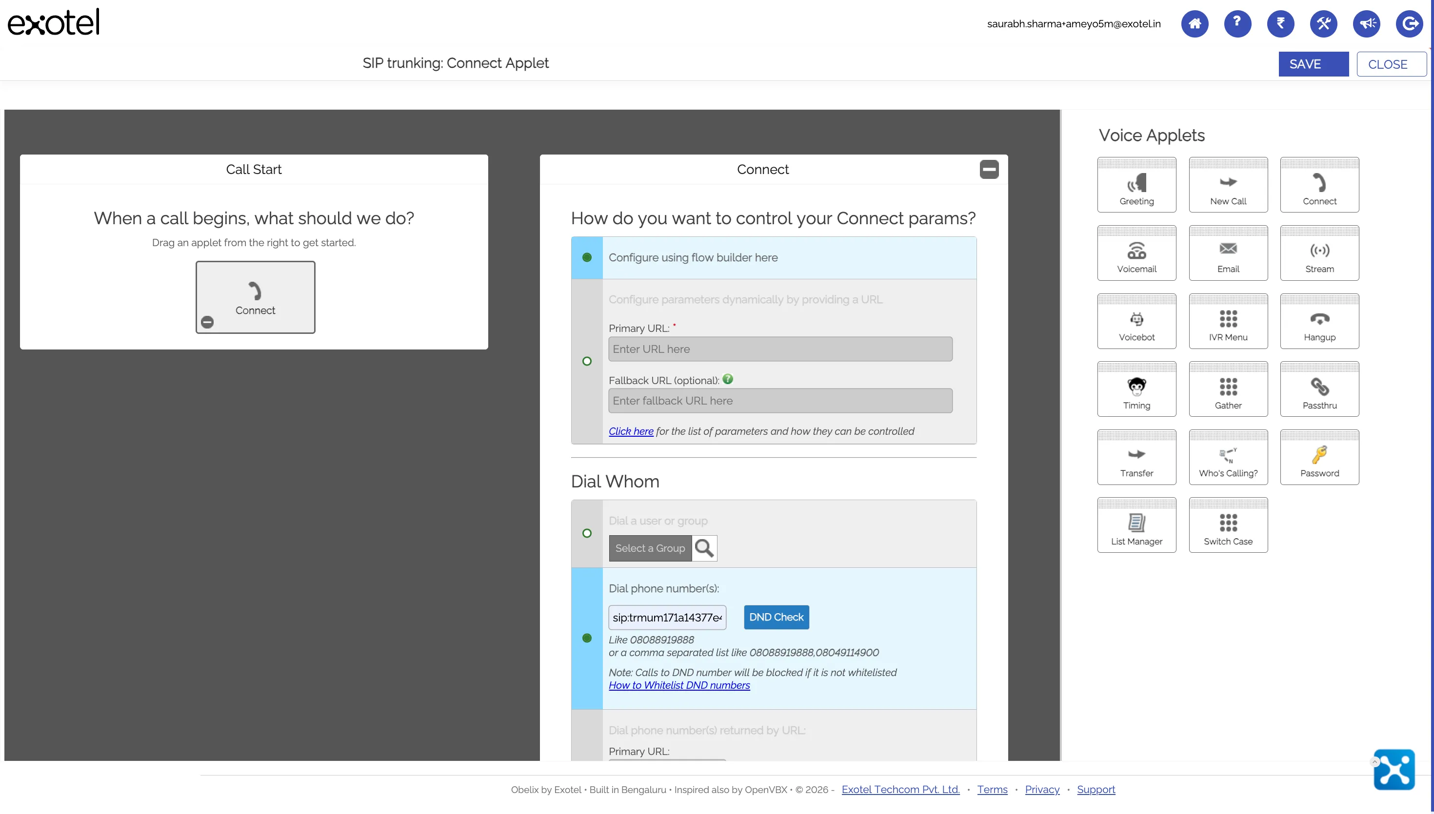The height and width of the screenshot is (814, 1434).
Task: Click the dial phone number sip input
Action: 667,618
